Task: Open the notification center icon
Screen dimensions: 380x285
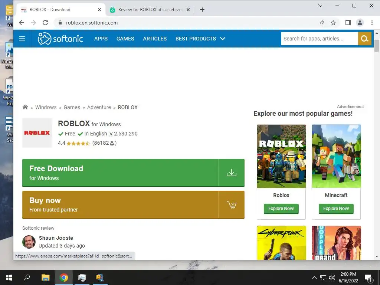Action: click(368, 278)
